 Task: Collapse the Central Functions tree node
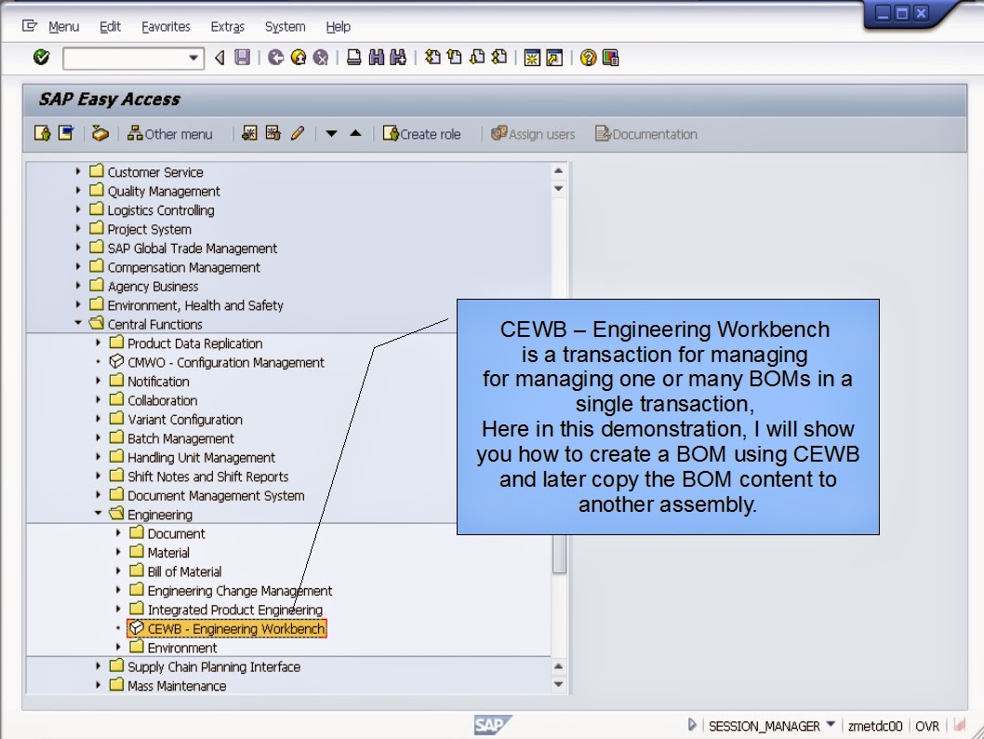(80, 324)
